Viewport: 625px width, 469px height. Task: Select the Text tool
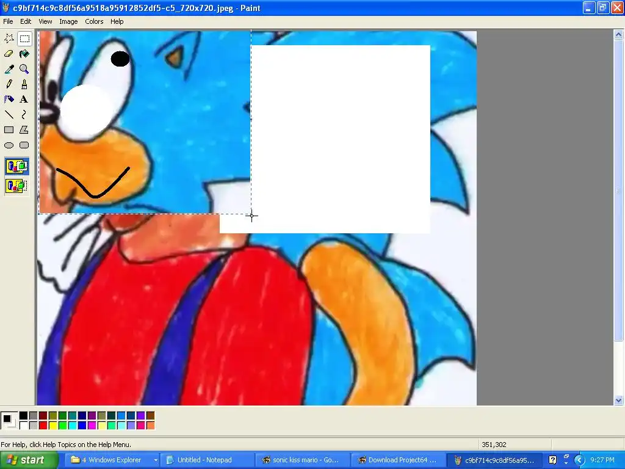24,100
